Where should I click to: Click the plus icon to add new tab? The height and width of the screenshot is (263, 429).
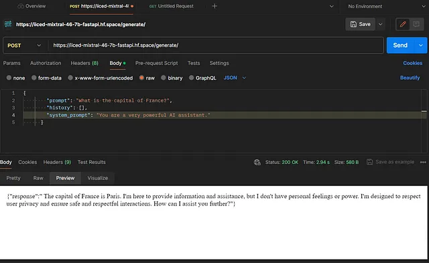(x=214, y=6)
